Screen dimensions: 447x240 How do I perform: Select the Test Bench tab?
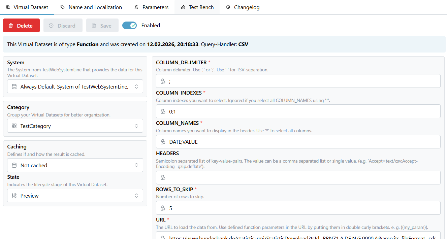pos(197,7)
